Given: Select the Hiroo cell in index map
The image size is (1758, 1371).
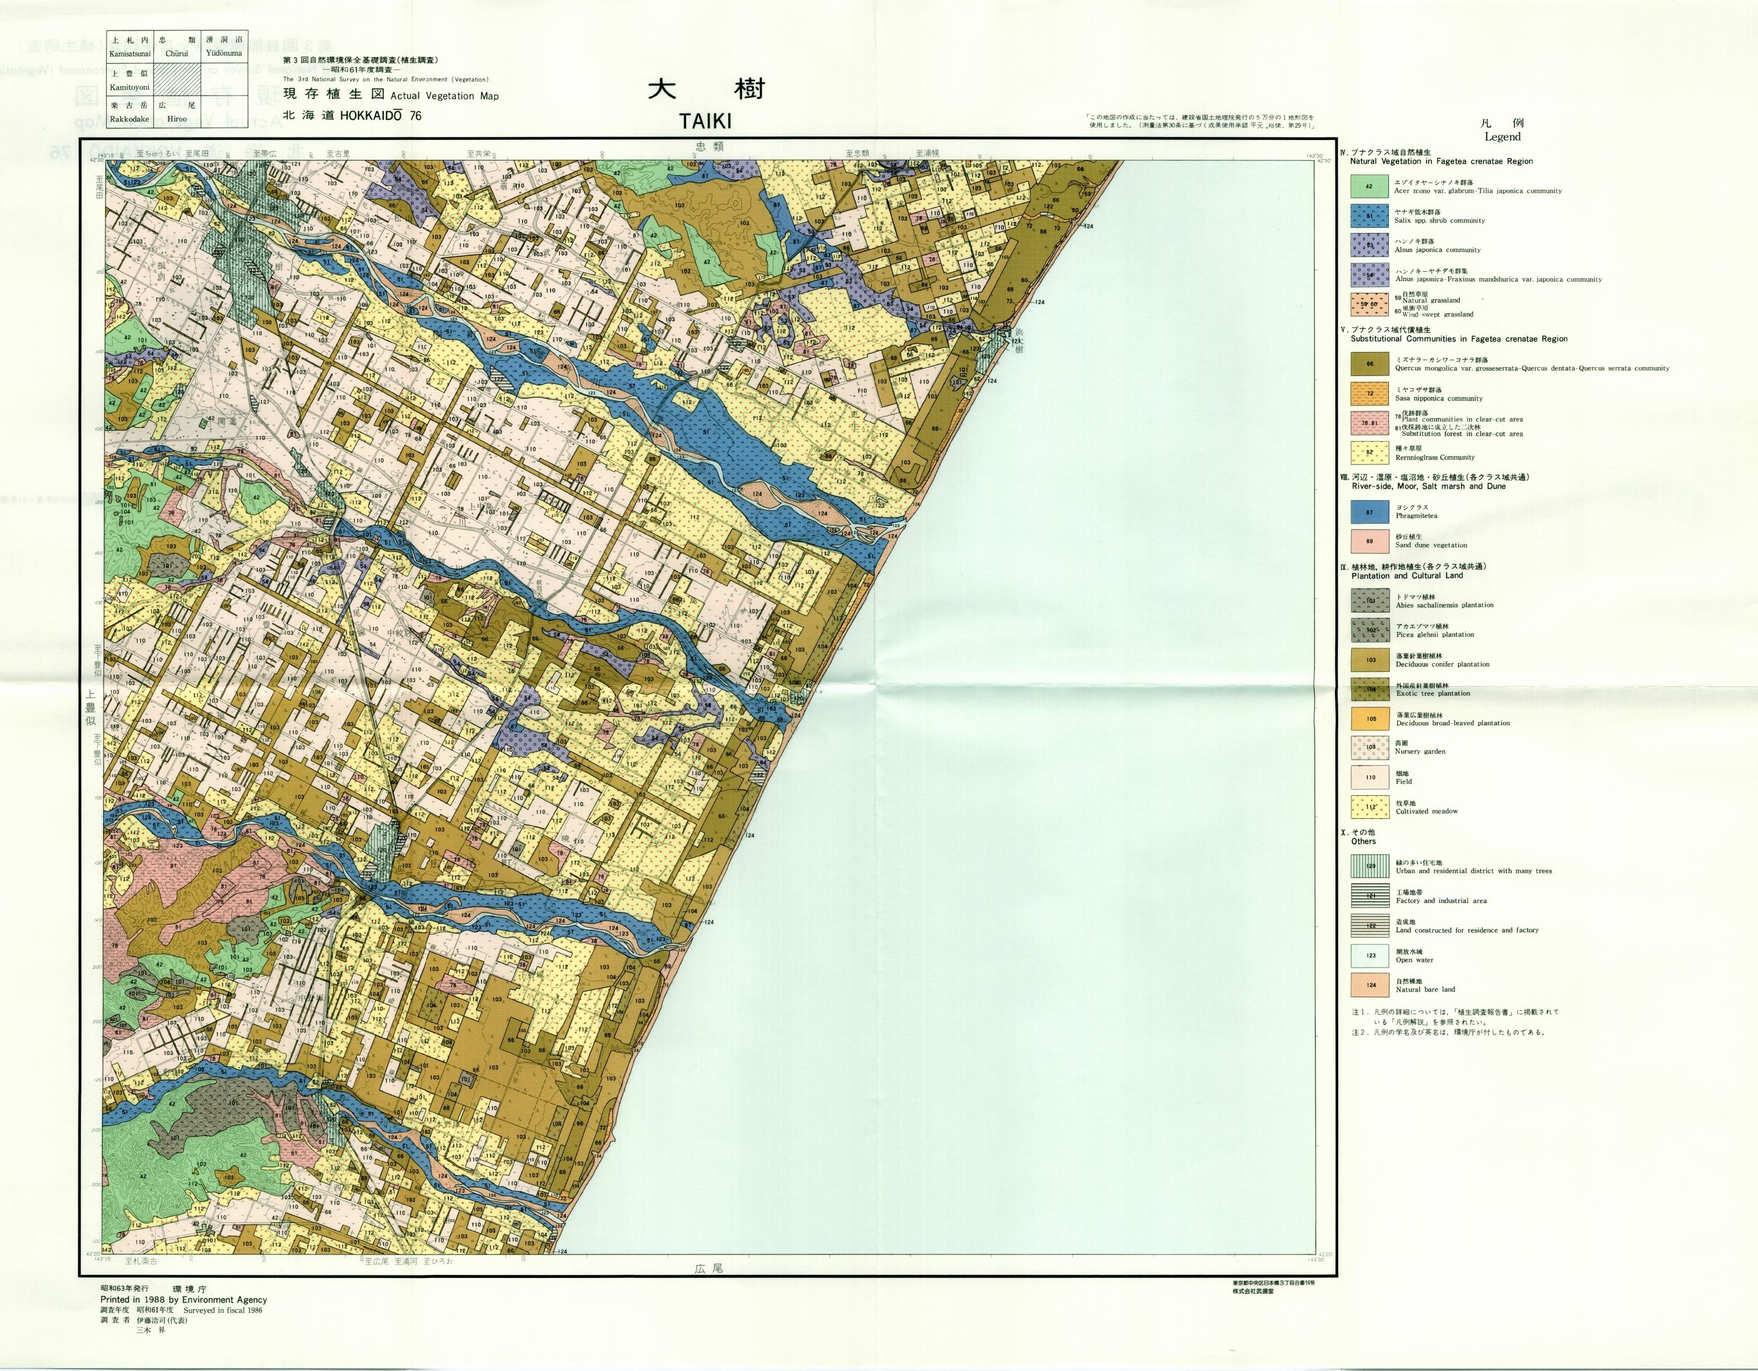Looking at the screenshot, I should [x=177, y=112].
